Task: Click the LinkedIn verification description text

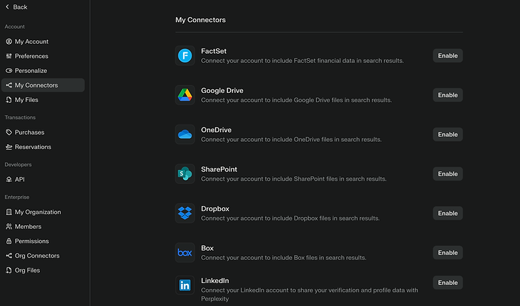Action: click(x=310, y=294)
